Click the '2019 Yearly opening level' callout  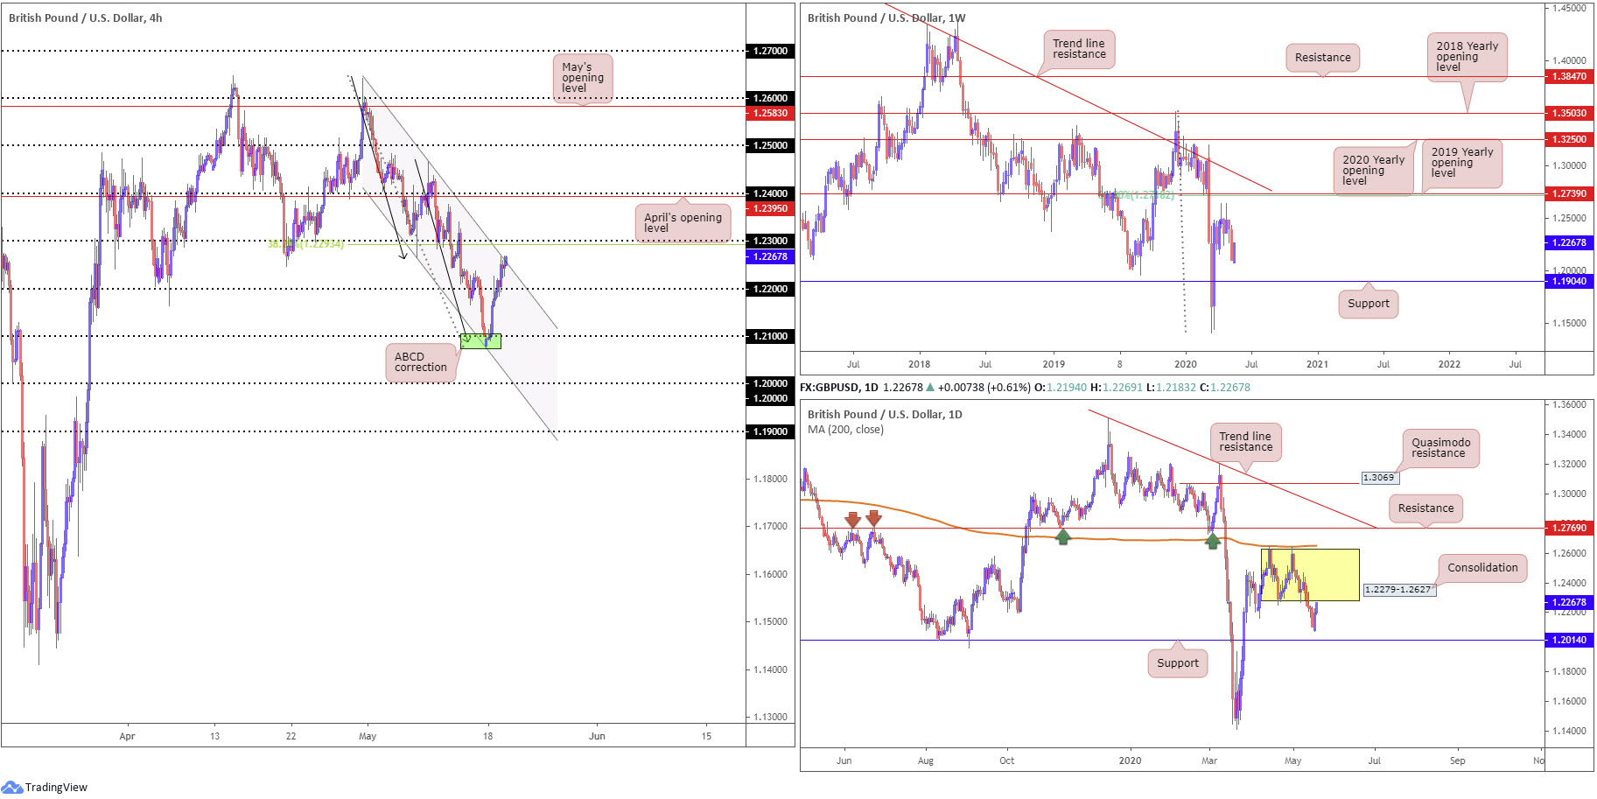point(1462,163)
